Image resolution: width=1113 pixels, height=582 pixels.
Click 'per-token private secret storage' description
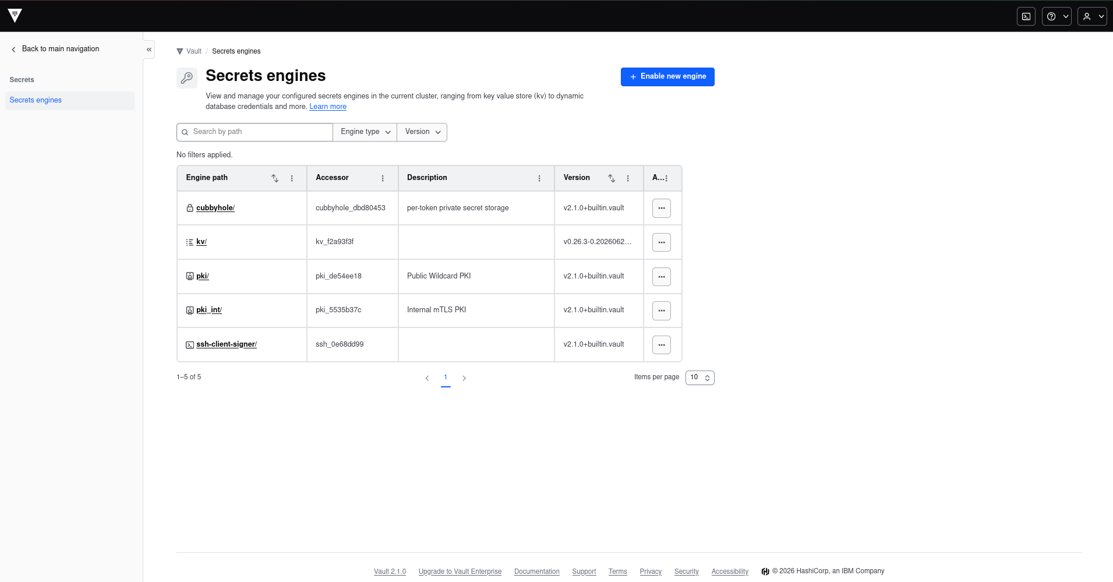[458, 208]
